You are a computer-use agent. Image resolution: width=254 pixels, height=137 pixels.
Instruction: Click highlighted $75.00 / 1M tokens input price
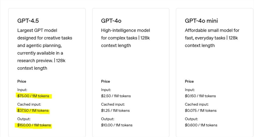click(33, 96)
